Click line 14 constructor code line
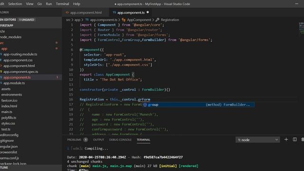The width and height of the screenshot is (304, 171). [x=125, y=90]
